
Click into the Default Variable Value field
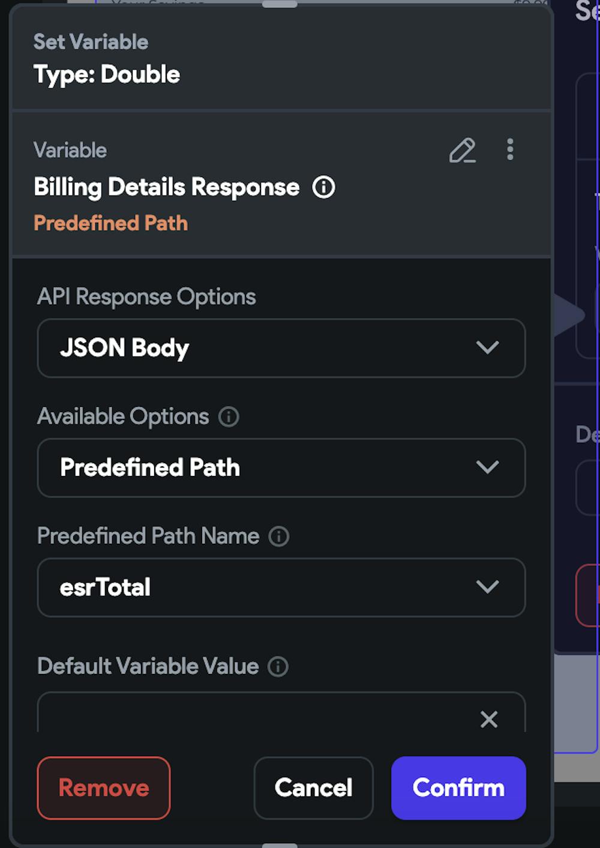(x=258, y=713)
